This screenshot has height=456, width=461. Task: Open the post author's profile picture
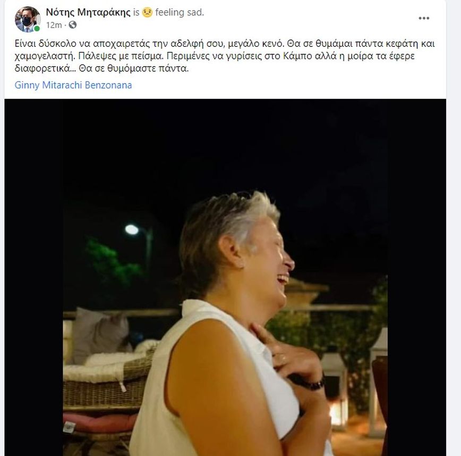click(x=27, y=19)
